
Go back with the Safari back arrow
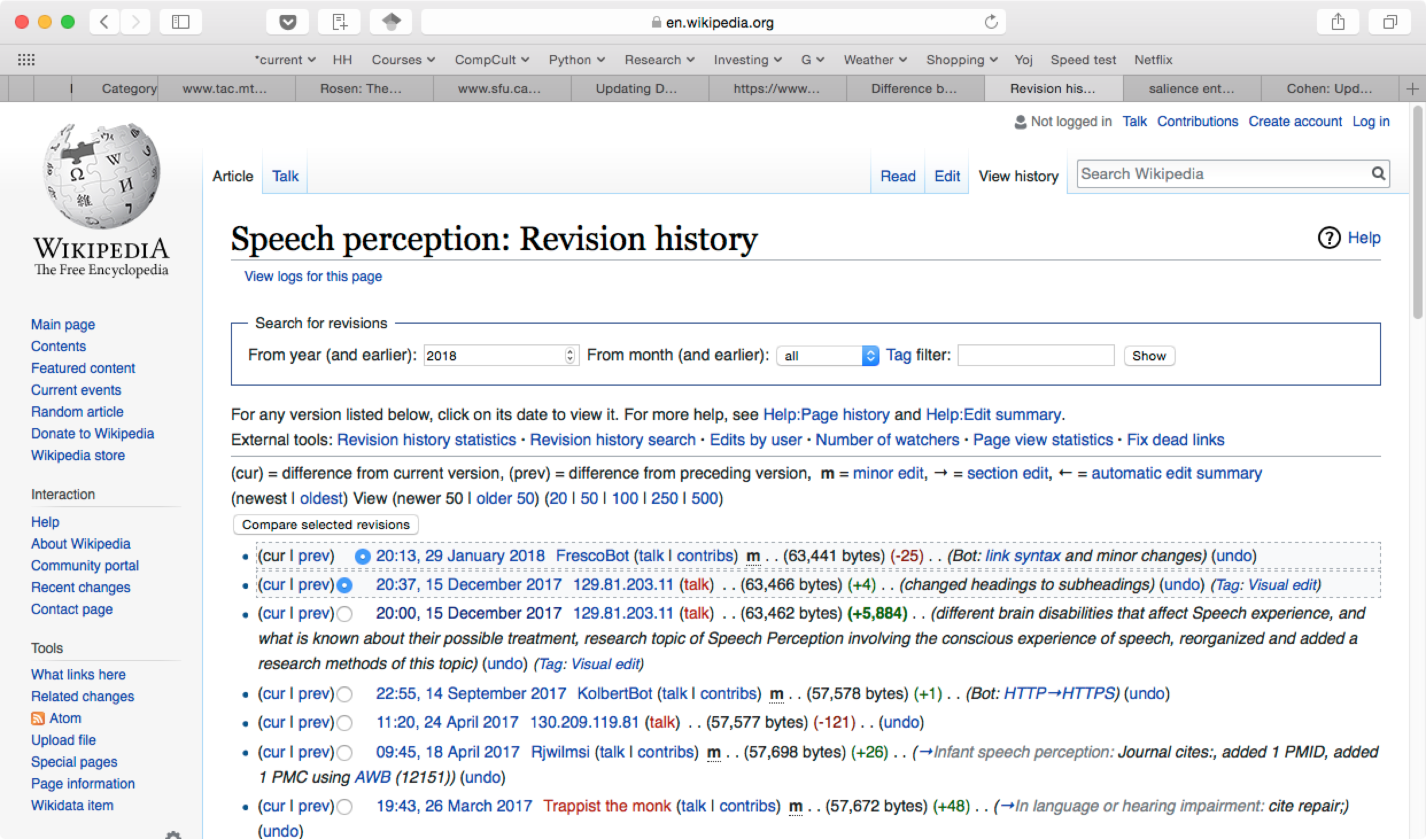(104, 22)
